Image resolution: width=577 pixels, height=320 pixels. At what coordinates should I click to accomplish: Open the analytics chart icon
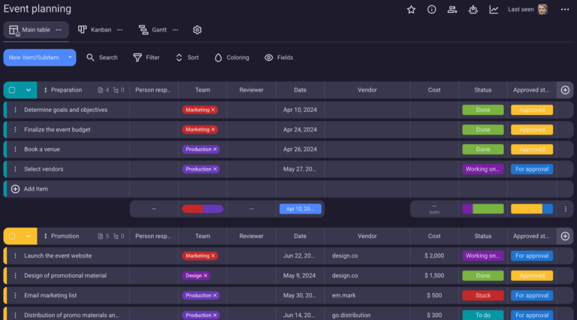494,10
